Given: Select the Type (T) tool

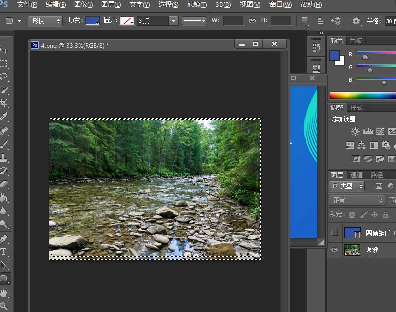Looking at the screenshot, I should pos(4,252).
